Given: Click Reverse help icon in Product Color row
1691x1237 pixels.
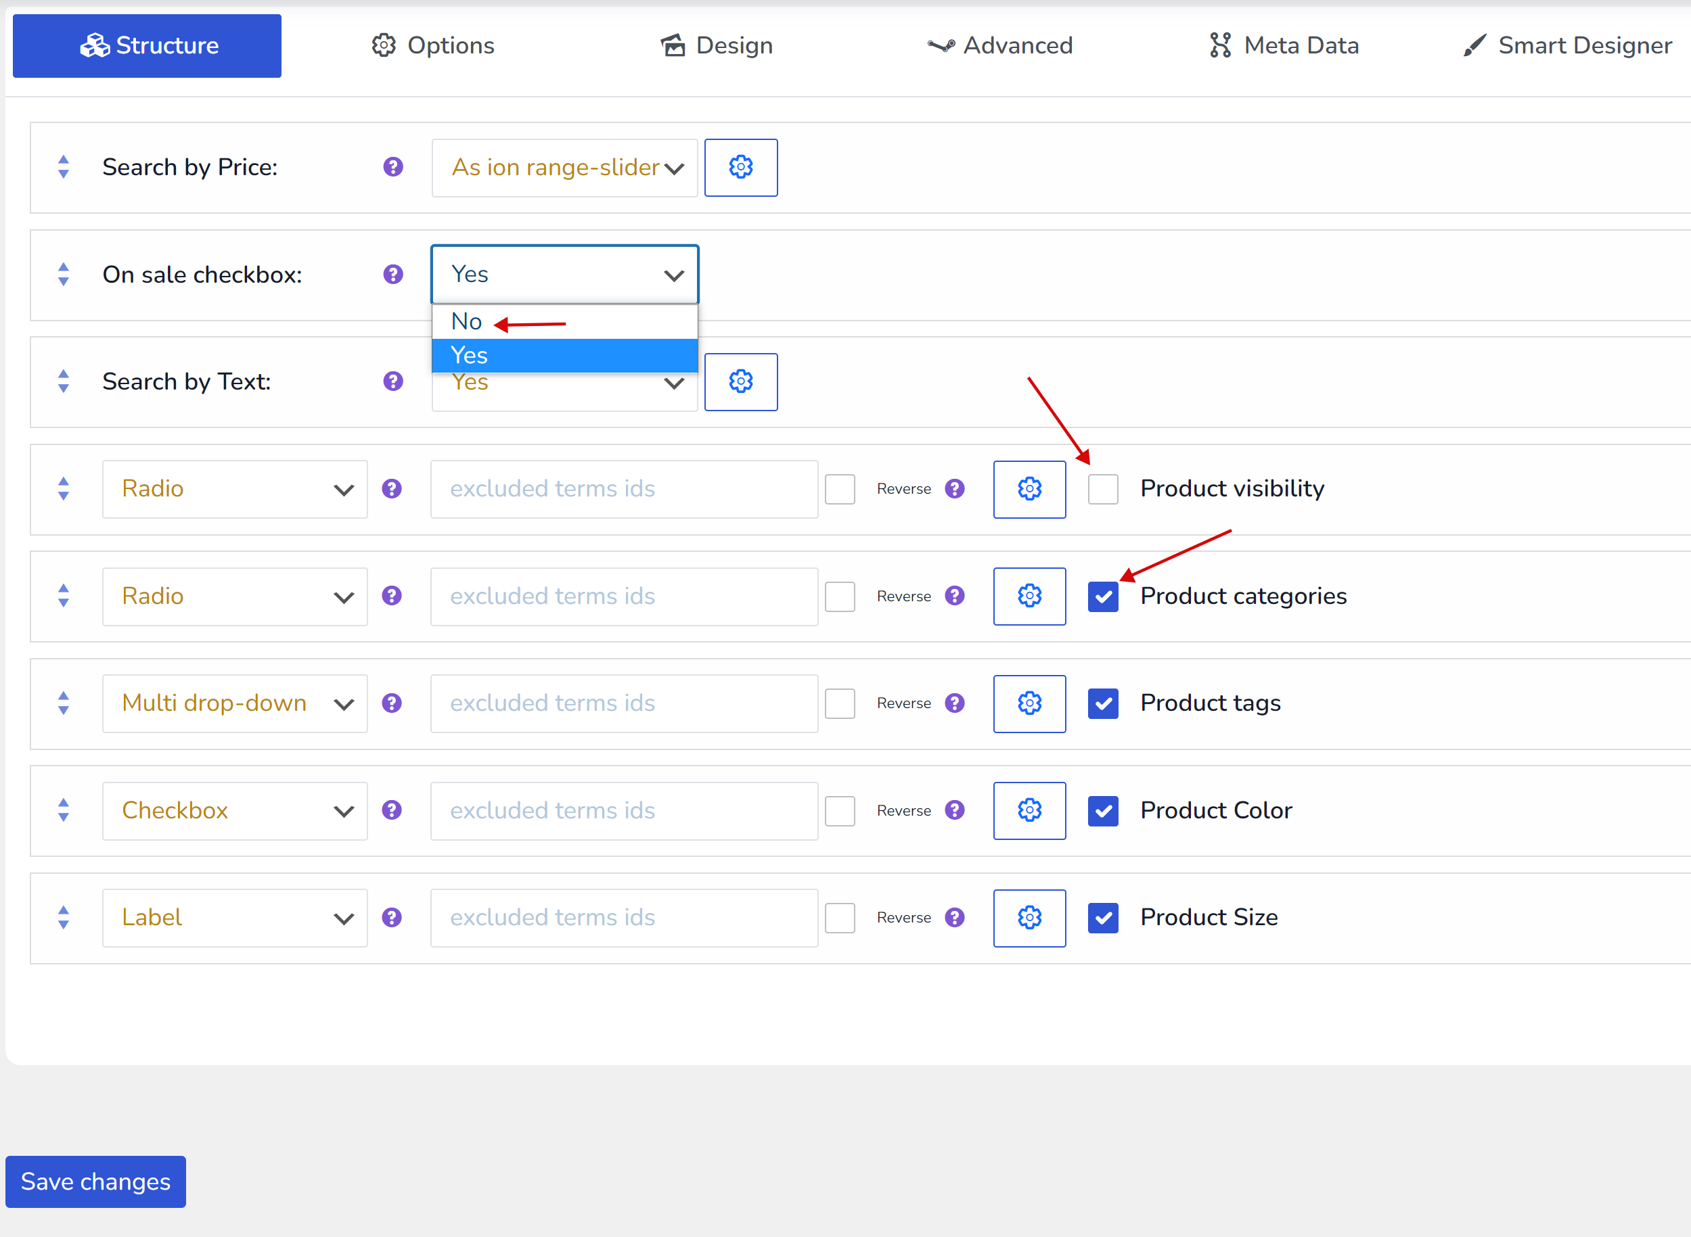Looking at the screenshot, I should (x=953, y=810).
